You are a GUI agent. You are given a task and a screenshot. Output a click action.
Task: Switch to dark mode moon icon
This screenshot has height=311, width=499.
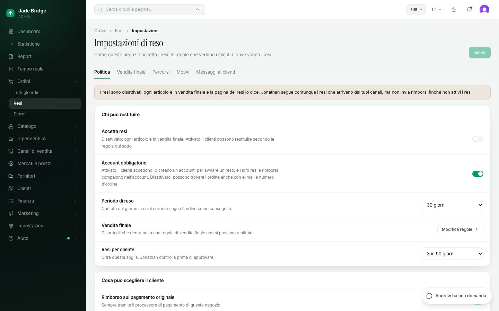[x=454, y=10]
